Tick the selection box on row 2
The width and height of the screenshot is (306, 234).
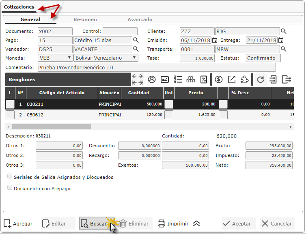coord(10,115)
